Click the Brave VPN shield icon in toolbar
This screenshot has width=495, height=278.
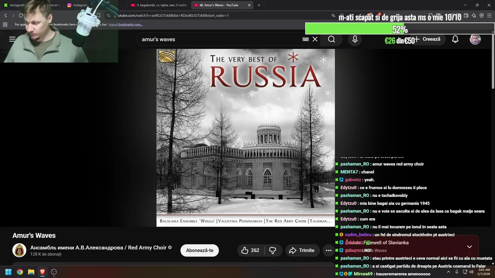pyautogui.click(x=481, y=15)
